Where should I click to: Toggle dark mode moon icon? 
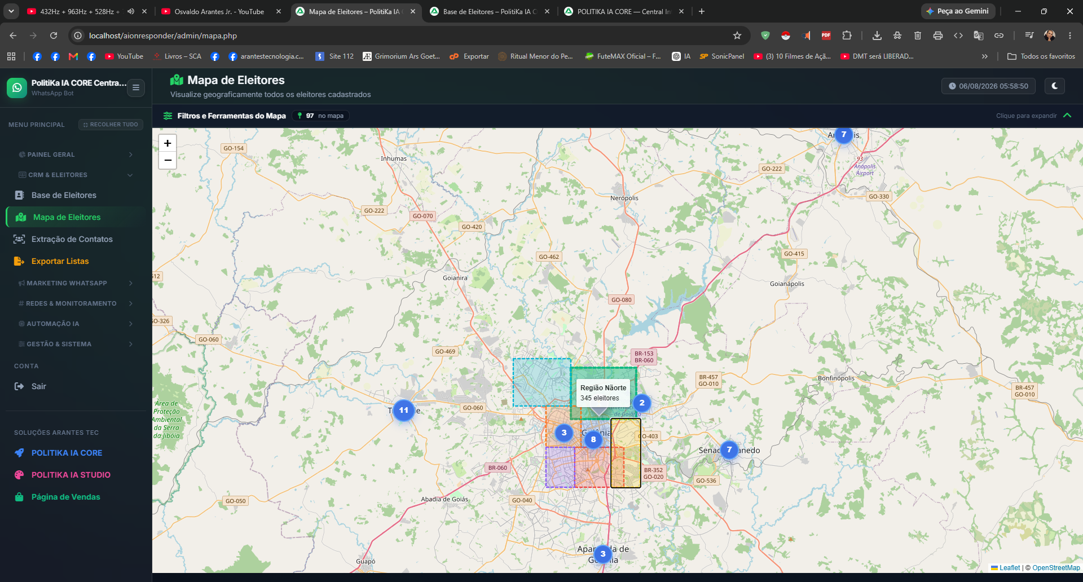(x=1054, y=86)
